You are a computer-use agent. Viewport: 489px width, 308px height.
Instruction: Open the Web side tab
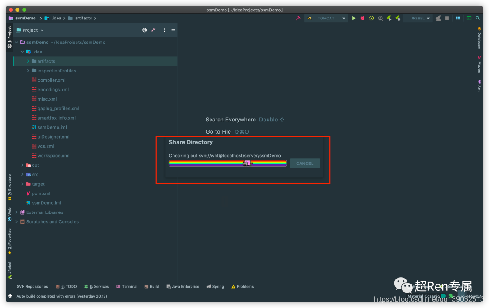pyautogui.click(x=10, y=214)
